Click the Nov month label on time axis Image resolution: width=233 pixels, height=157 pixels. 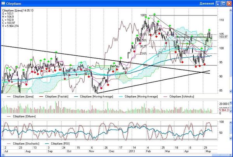91,151
